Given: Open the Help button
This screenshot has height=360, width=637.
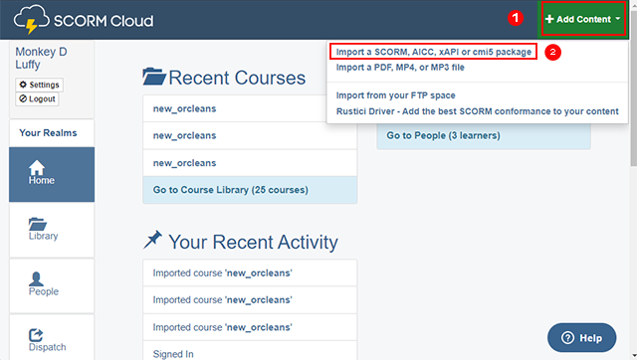Looking at the screenshot, I should 581,338.
